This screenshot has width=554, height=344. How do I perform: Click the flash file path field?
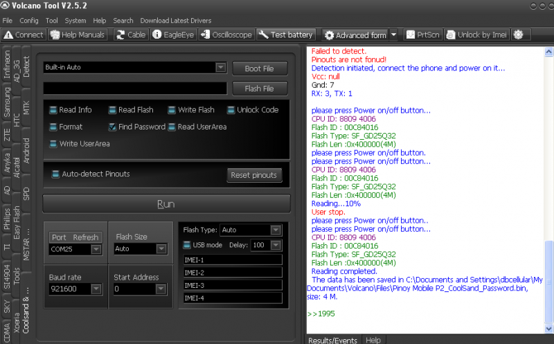[135, 89]
